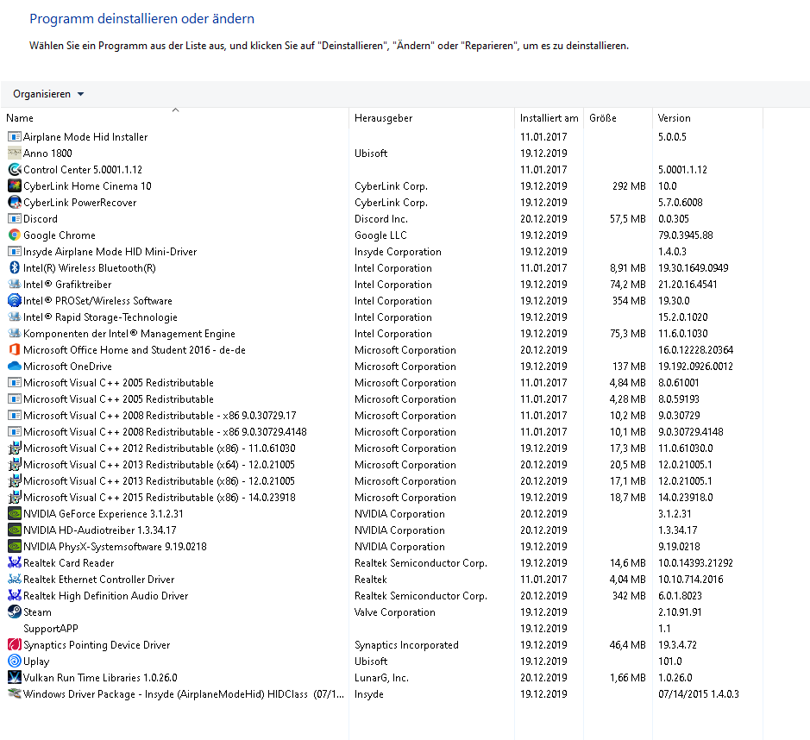Click version 16.0.12228.20364 of Office
The width and height of the screenshot is (810, 740).
[695, 350]
